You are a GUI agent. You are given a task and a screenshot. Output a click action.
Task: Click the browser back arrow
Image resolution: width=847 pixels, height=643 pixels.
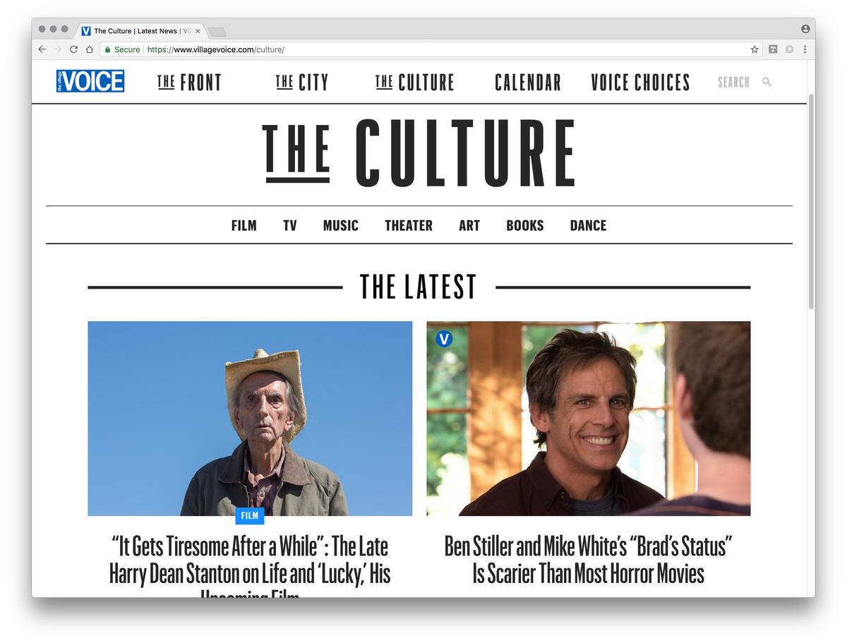coord(42,49)
